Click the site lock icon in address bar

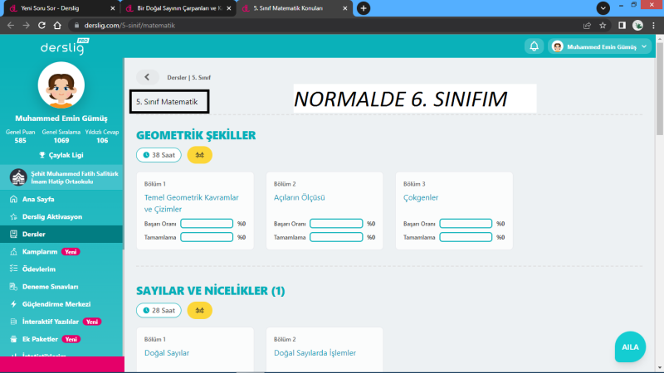pyautogui.click(x=76, y=26)
